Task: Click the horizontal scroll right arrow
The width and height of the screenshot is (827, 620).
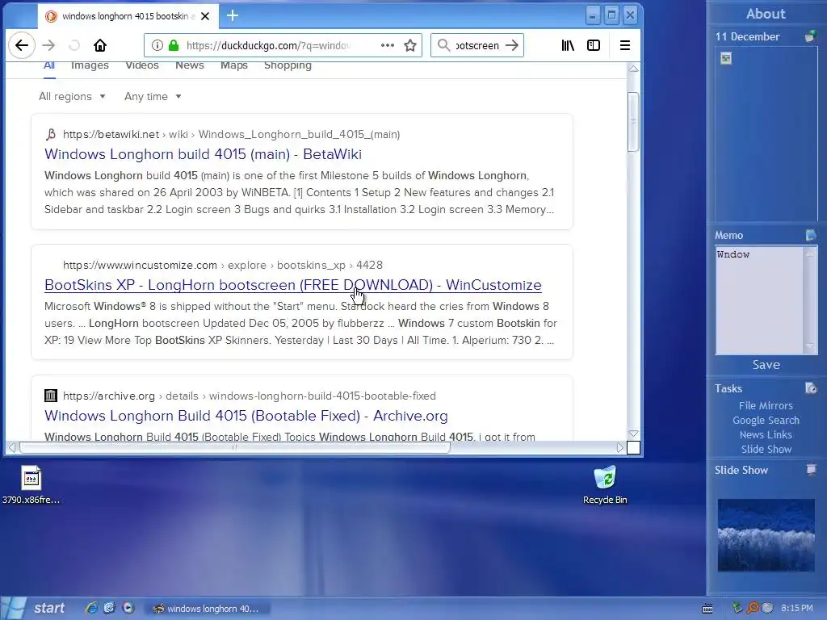Action: [x=619, y=447]
